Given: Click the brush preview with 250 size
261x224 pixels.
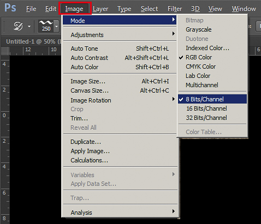Looking at the screenshot, I should pyautogui.click(x=46, y=26).
